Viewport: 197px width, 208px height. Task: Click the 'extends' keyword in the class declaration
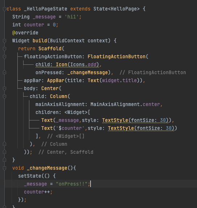[x=80, y=9]
